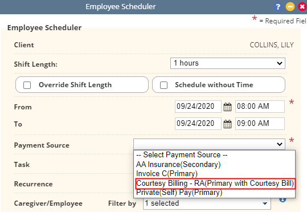
Task: Click the yellow minimize icon
Action: pyautogui.click(x=290, y=7)
